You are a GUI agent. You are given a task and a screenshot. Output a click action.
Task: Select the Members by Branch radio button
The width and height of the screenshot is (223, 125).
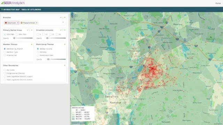click(5, 49)
